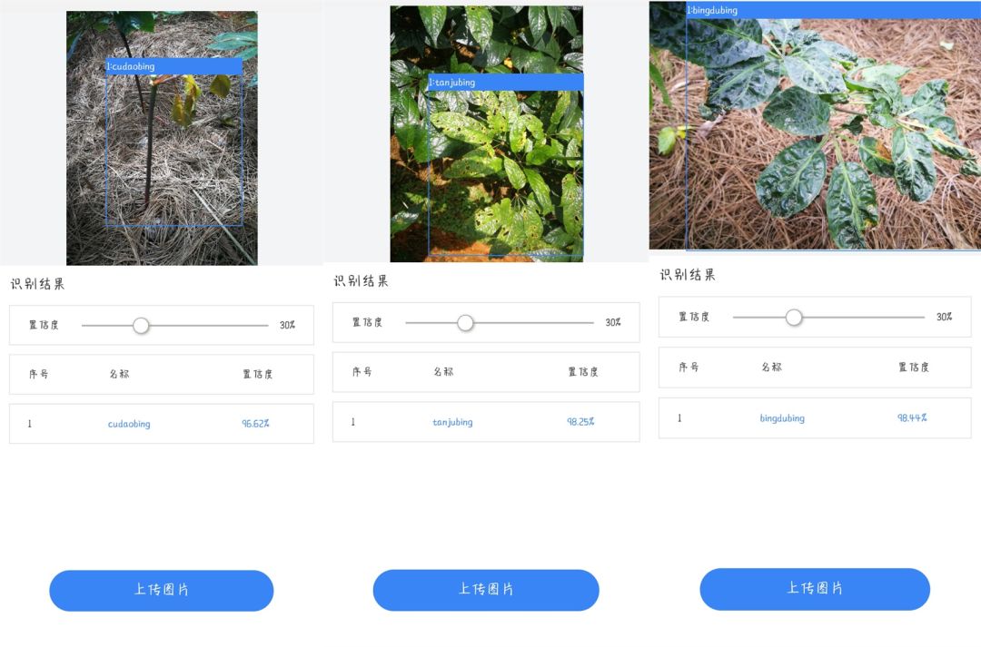Click the 1:tanjubing detection label
Image resolution: width=981 pixels, height=647 pixels.
[x=451, y=83]
